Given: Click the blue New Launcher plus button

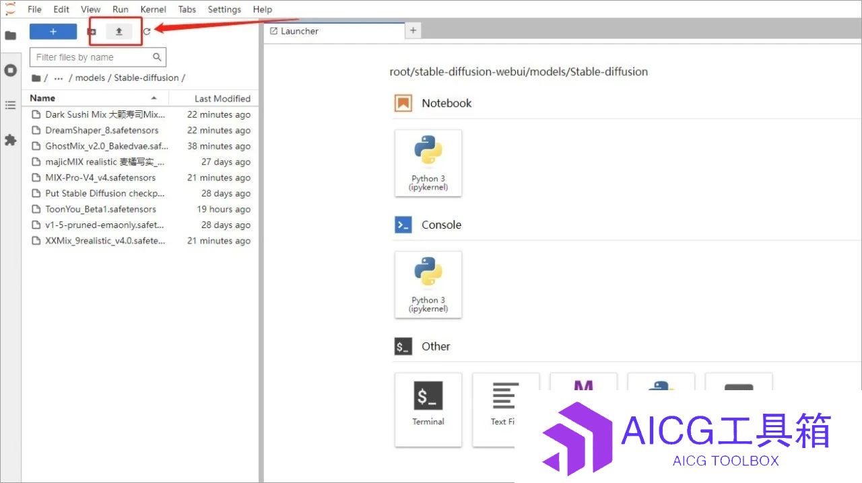Looking at the screenshot, I should 53,32.
